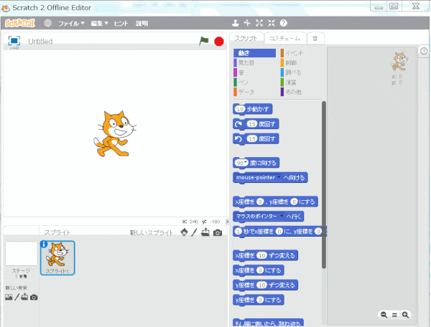Click steps value field in 歩動かす block
The image size is (431, 327).
coord(240,109)
